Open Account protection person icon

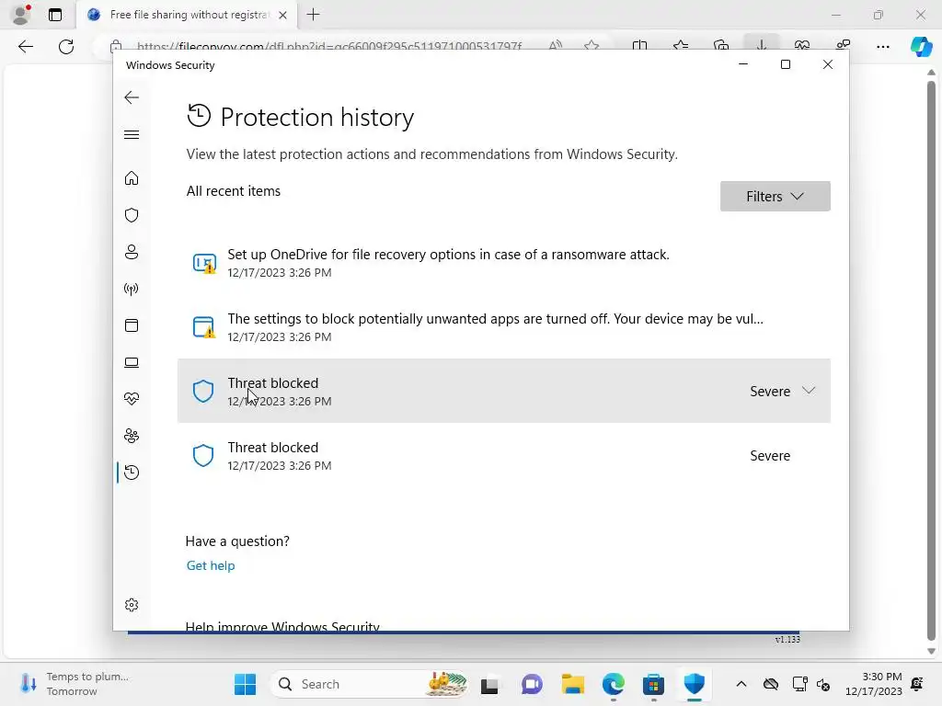tap(132, 252)
